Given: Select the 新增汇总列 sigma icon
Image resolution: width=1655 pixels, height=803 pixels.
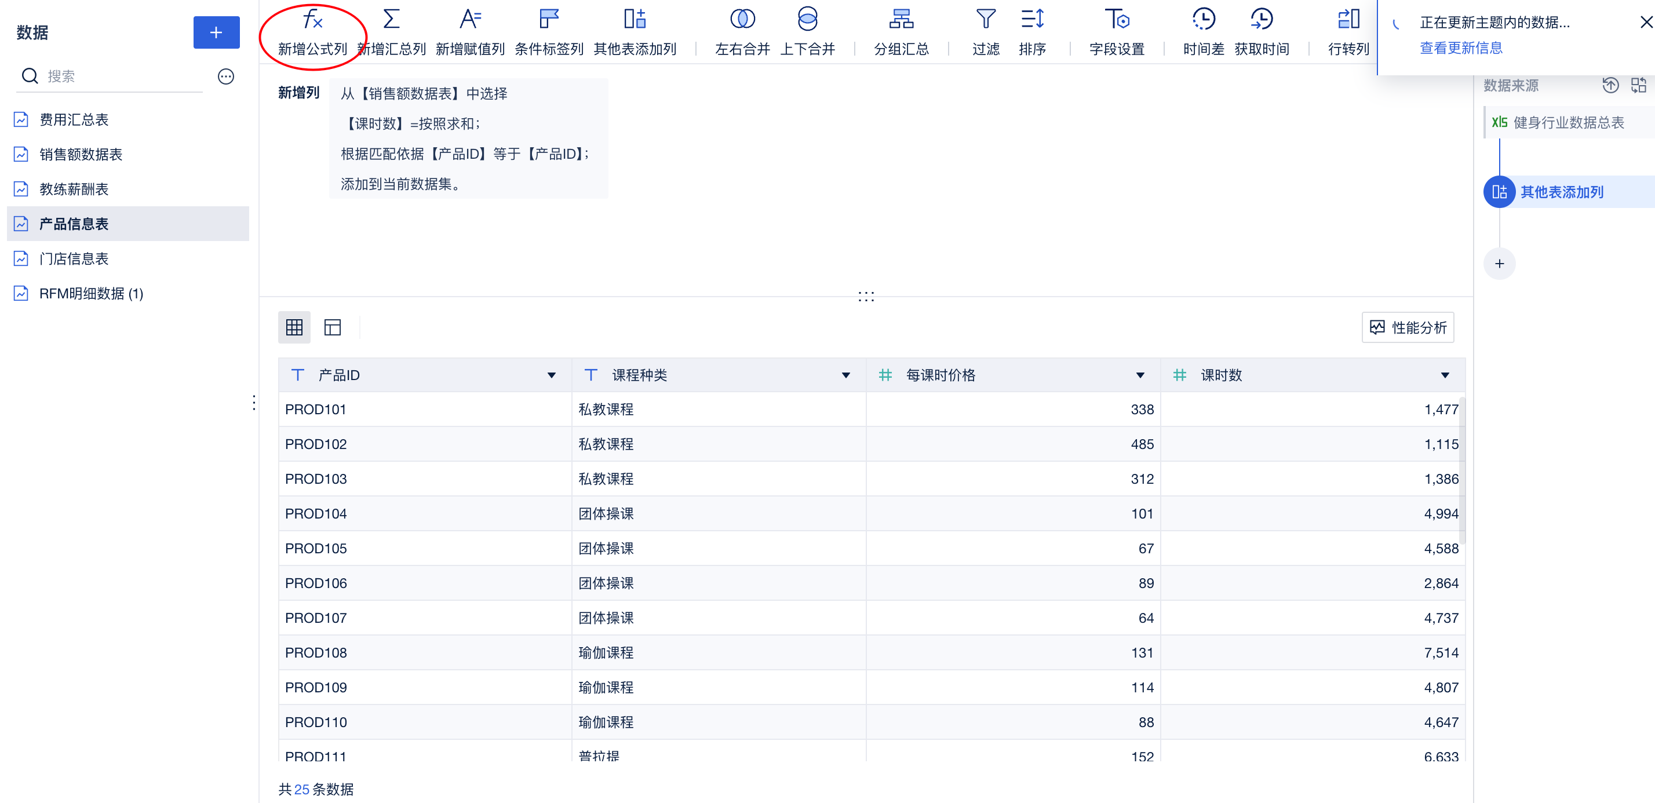Looking at the screenshot, I should pyautogui.click(x=391, y=20).
